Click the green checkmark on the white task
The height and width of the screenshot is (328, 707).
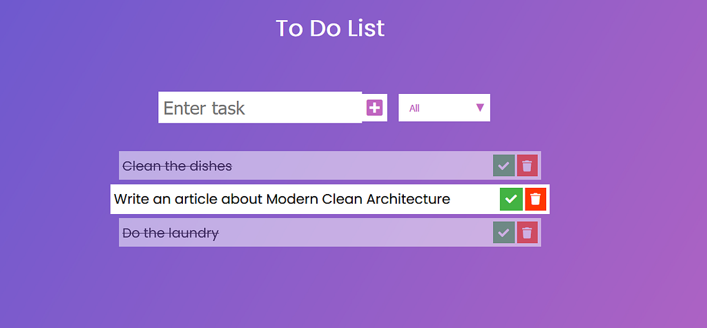tap(511, 199)
